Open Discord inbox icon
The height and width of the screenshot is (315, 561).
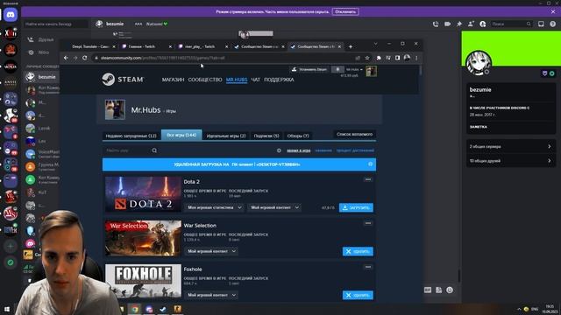tap(541, 24)
